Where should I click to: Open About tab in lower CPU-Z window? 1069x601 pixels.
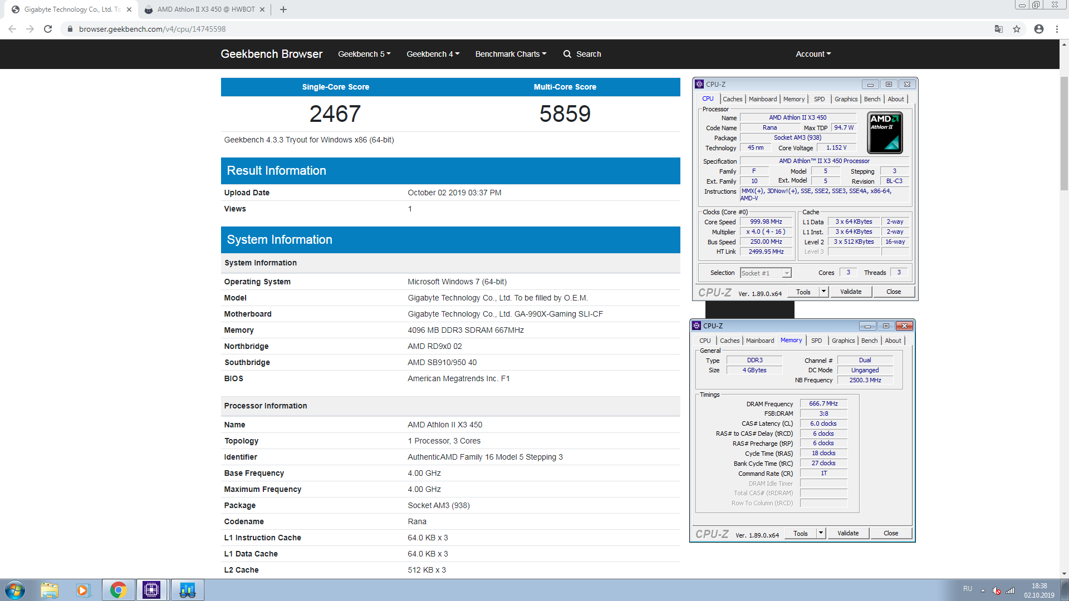click(893, 341)
